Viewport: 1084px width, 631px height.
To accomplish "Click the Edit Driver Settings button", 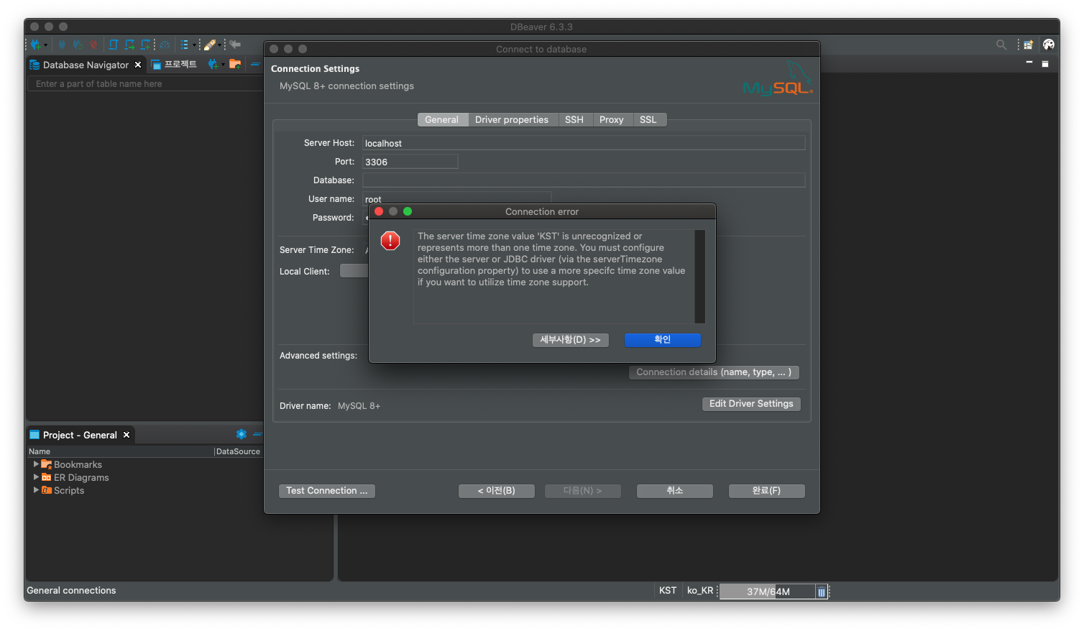I will (x=751, y=404).
